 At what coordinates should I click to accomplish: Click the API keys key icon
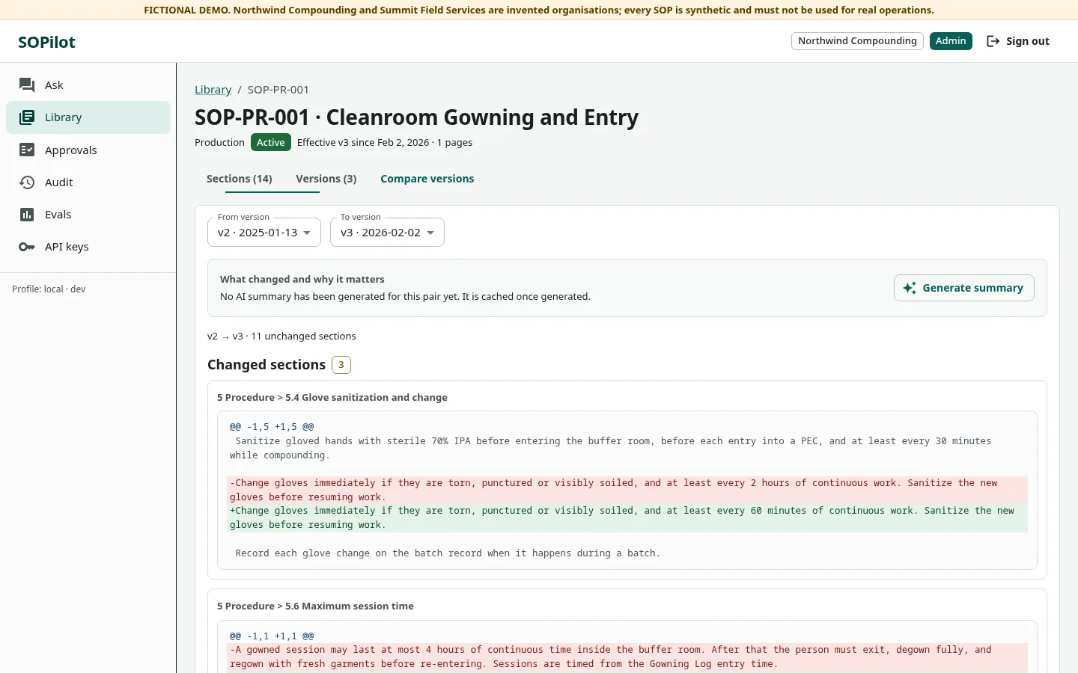point(27,247)
